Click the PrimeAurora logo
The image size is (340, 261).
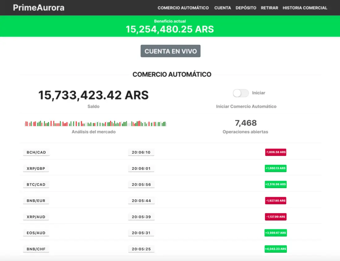pyautogui.click(x=39, y=8)
